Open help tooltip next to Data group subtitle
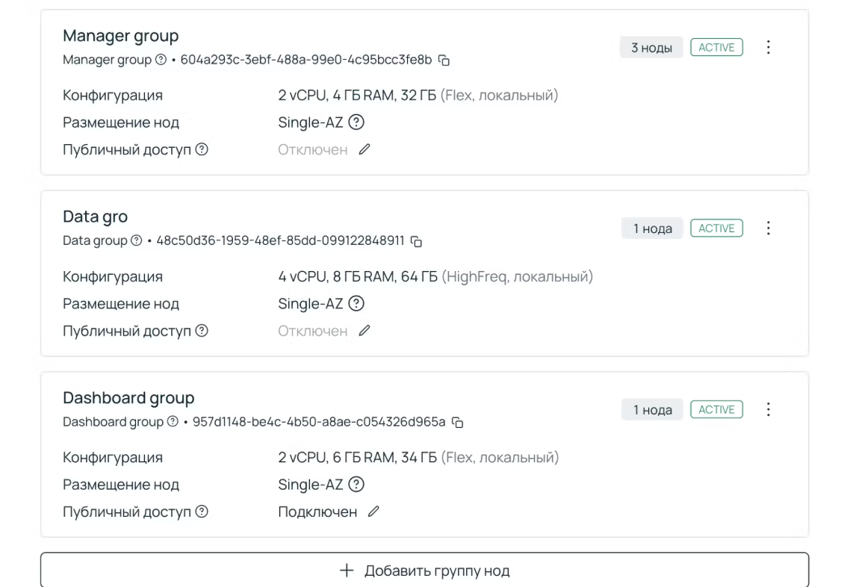 coord(136,240)
